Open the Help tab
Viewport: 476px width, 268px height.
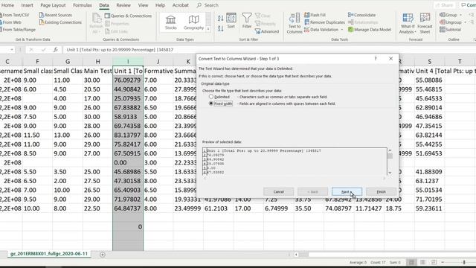[160, 5]
